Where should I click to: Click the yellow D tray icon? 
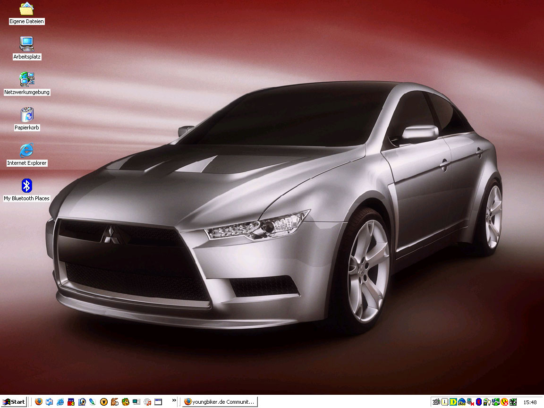tap(453, 402)
